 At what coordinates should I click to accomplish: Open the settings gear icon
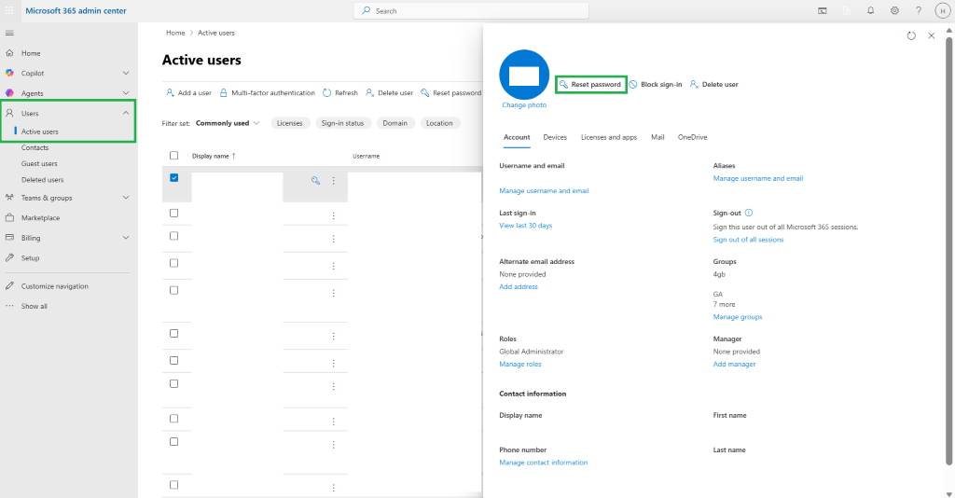[894, 10]
